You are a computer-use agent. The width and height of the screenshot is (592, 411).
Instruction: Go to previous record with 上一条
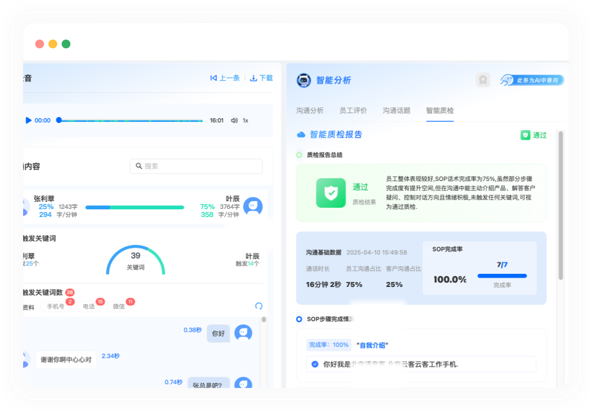(225, 78)
